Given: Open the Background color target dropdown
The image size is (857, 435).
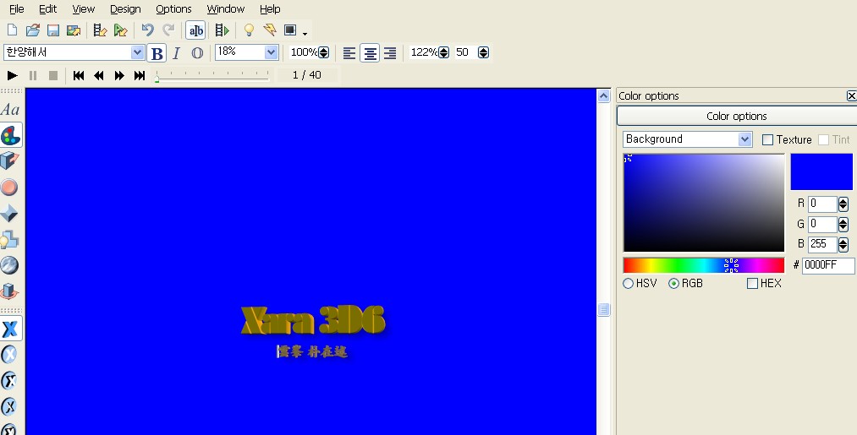Looking at the screenshot, I should pos(744,139).
